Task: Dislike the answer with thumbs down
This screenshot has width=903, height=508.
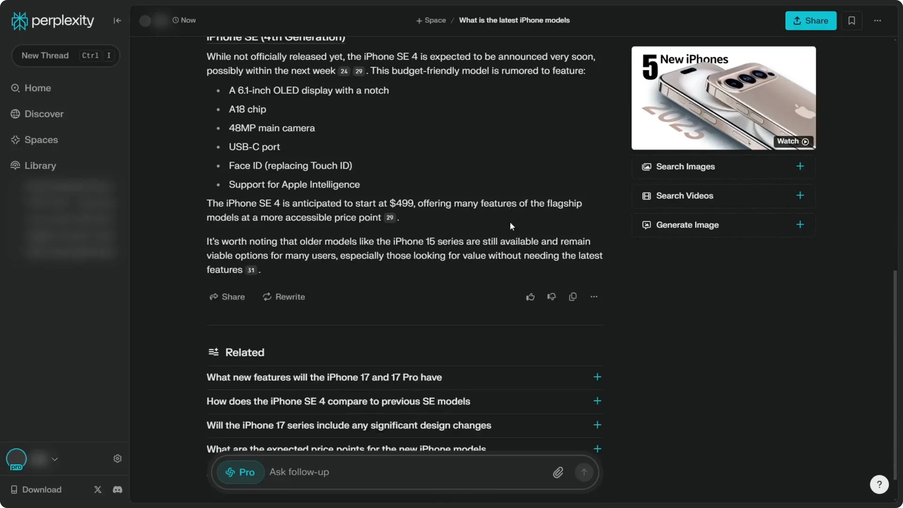Action: (551, 296)
